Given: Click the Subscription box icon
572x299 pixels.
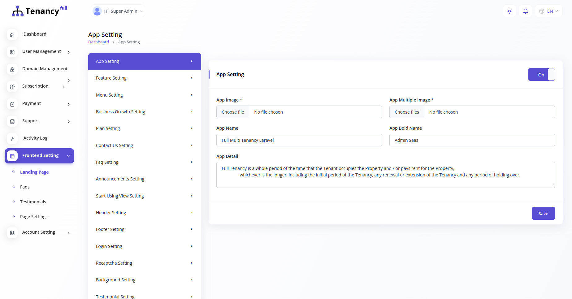Looking at the screenshot, I should (12, 87).
